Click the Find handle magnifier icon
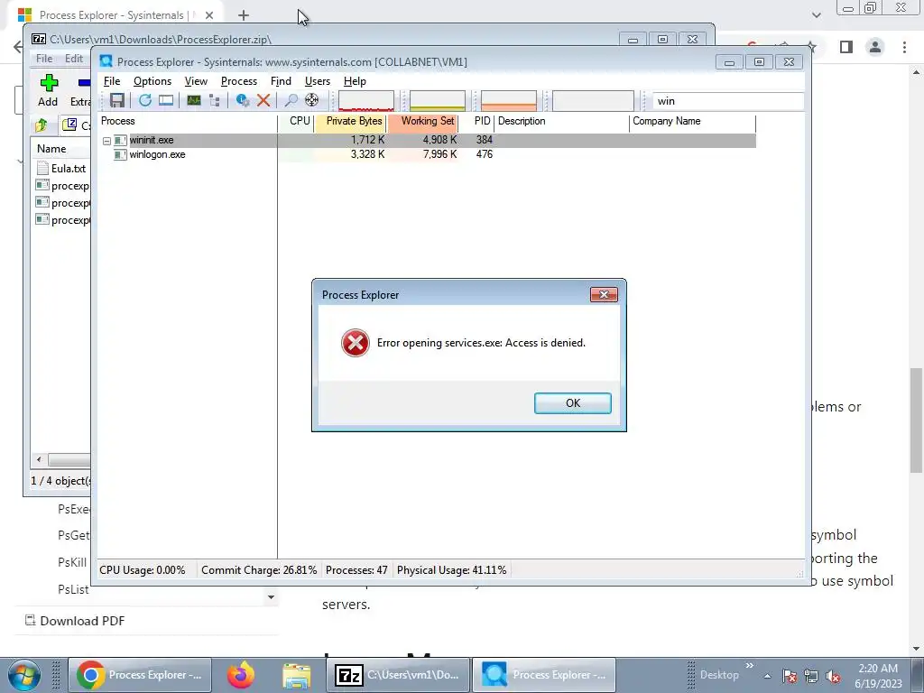The width and height of the screenshot is (924, 693). [x=291, y=100]
